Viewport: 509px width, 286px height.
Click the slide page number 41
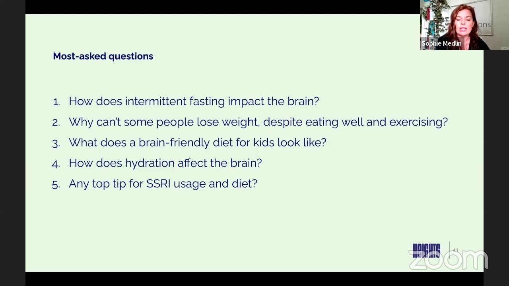click(455, 250)
